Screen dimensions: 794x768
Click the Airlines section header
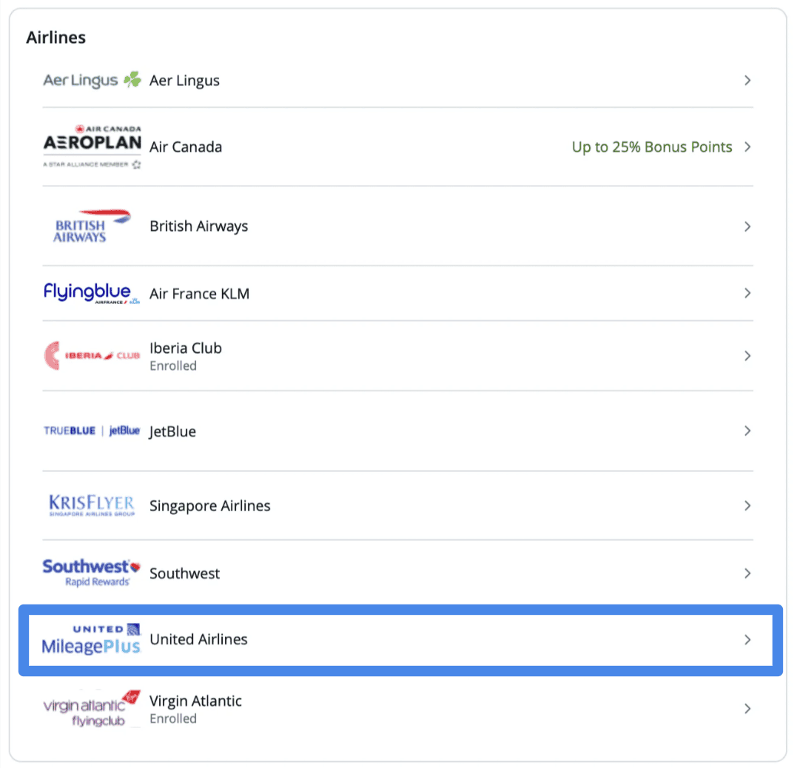[55, 37]
